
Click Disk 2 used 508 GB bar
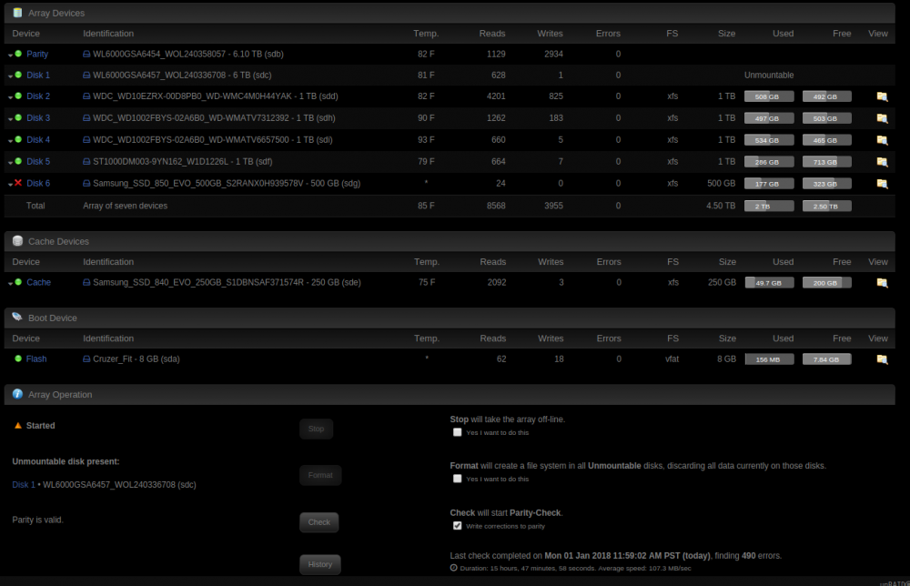coord(769,96)
